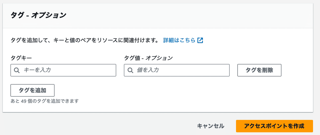The height and width of the screenshot is (135, 320).
Task: Click the タグ値 - オプション field label
Action: pyautogui.click(x=148, y=58)
